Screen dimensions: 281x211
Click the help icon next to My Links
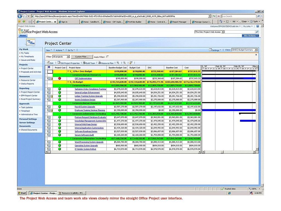pos(257,26)
